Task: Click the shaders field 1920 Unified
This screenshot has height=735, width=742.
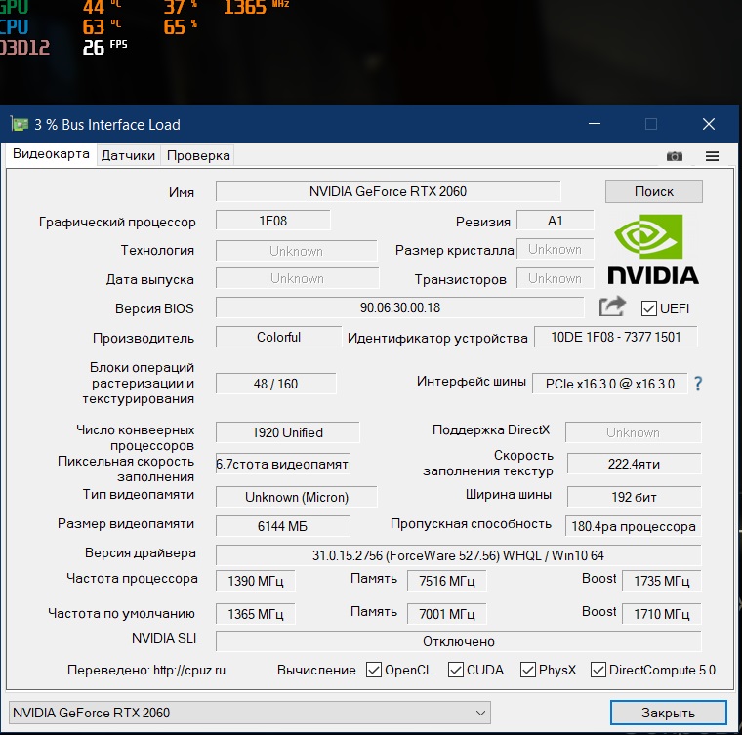Action: (287, 432)
